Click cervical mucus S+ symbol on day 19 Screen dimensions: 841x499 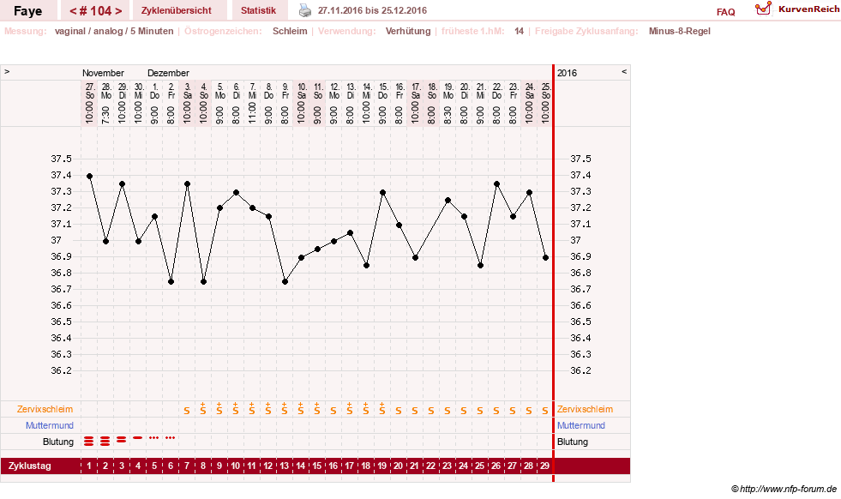point(381,408)
